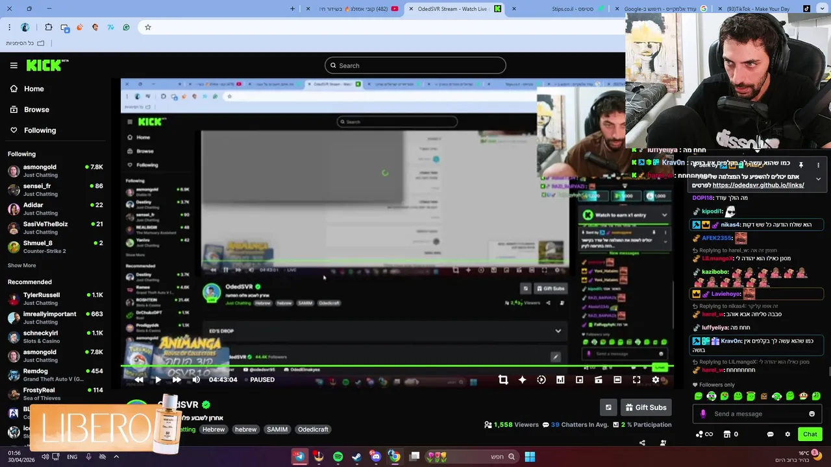Expand the system tray hidden icons arrow
The width and height of the screenshot is (831, 467).
click(116, 457)
